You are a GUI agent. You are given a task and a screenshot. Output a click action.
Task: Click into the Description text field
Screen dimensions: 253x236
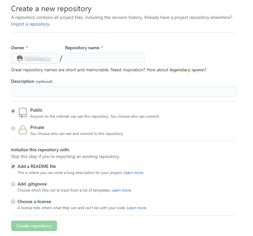pos(124,91)
